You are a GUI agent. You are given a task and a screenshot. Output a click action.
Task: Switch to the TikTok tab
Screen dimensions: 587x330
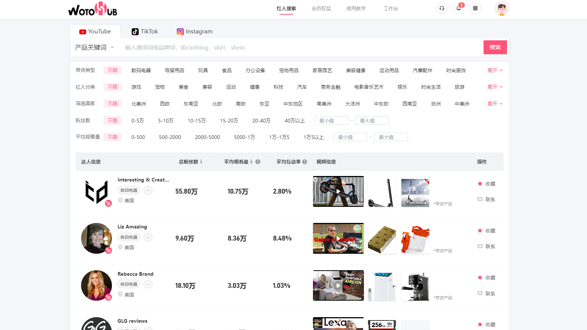pos(145,31)
